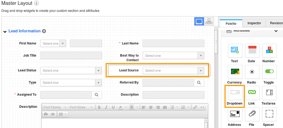Click the Referred By search button
Viewport: 283px width, 128px height.
point(199,82)
